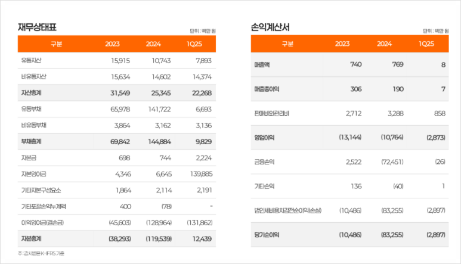This screenshot has width=461, height=264.
Task: Select the 2024 header in the 손익계산서 table
Action: coord(384,44)
